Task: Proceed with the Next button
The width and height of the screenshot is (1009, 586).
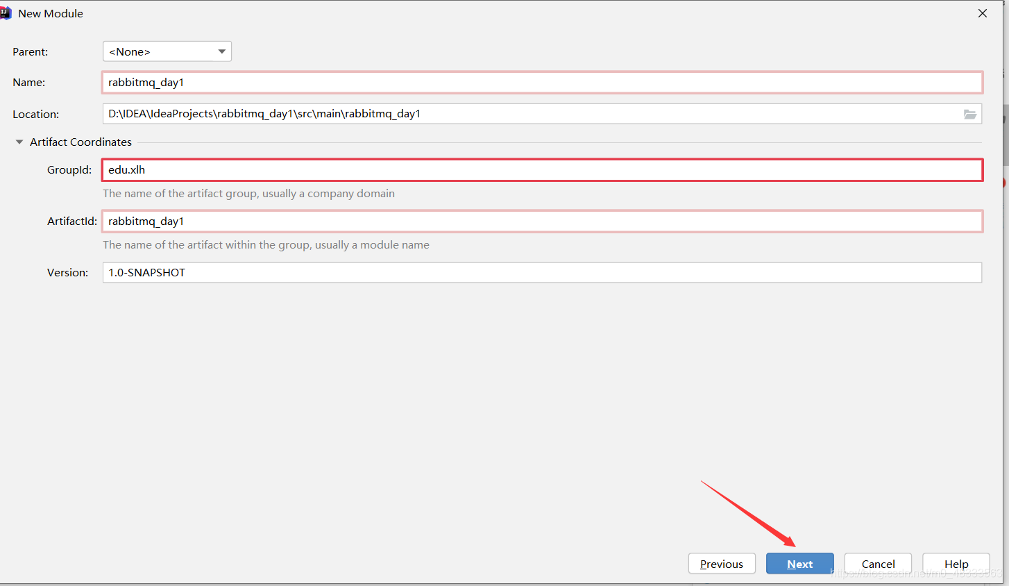Action: (x=799, y=564)
